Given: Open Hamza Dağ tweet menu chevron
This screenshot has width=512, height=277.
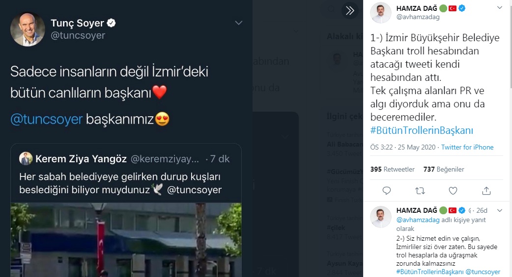Looking at the screenshot, I should pos(500,8).
